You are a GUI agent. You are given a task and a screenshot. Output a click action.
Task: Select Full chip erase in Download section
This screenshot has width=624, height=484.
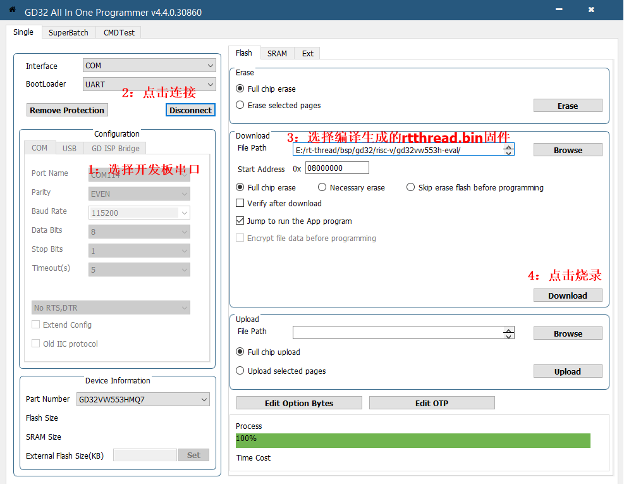click(x=240, y=187)
